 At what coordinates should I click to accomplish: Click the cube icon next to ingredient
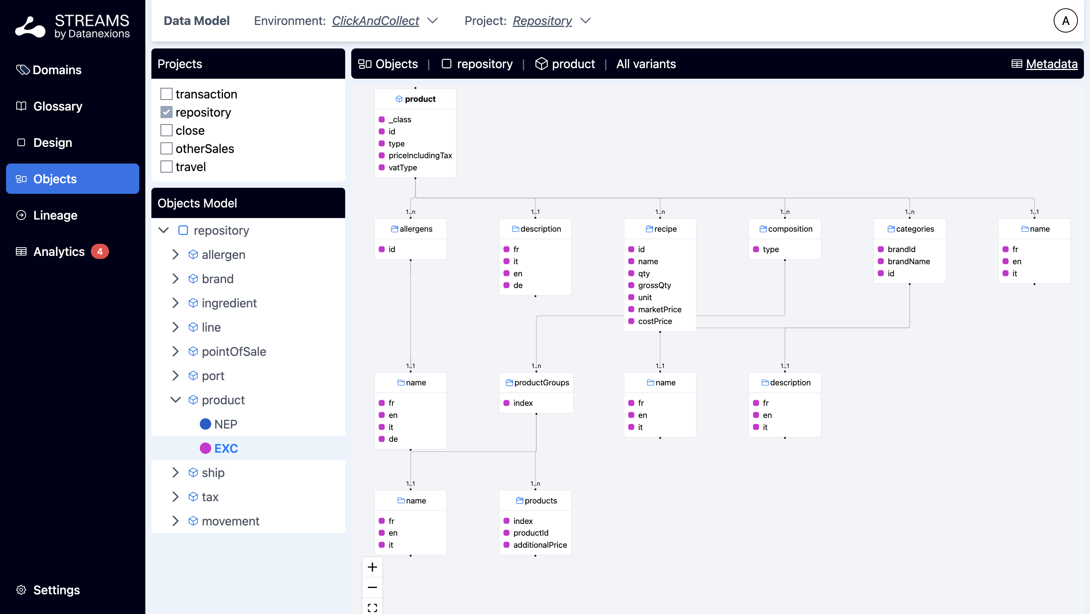pos(193,303)
